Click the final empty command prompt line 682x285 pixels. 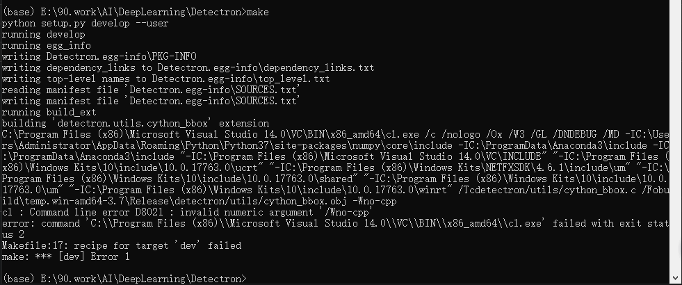[x=124, y=279]
